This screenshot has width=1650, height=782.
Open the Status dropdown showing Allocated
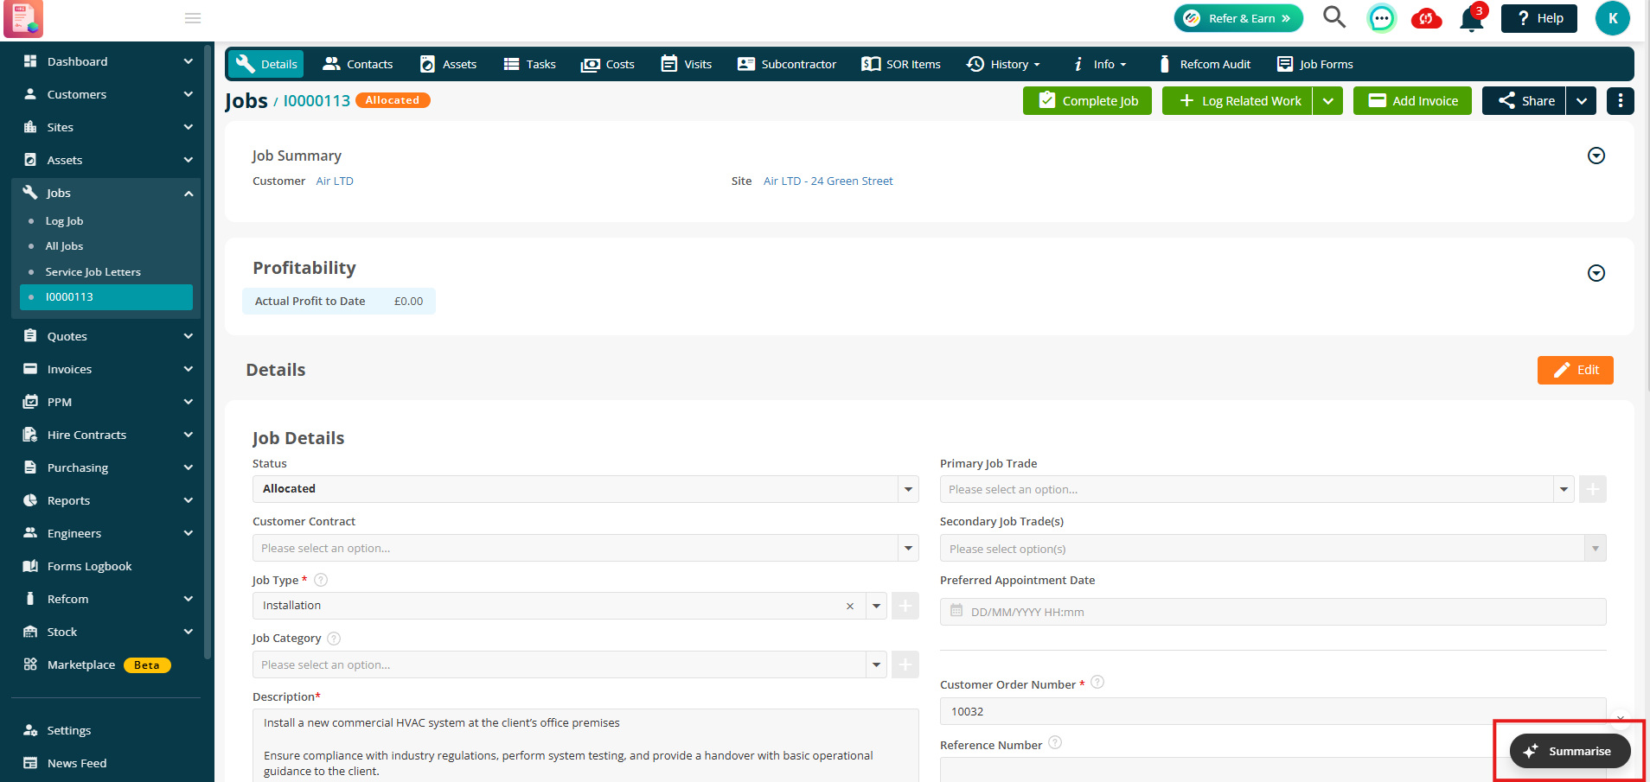click(585, 489)
